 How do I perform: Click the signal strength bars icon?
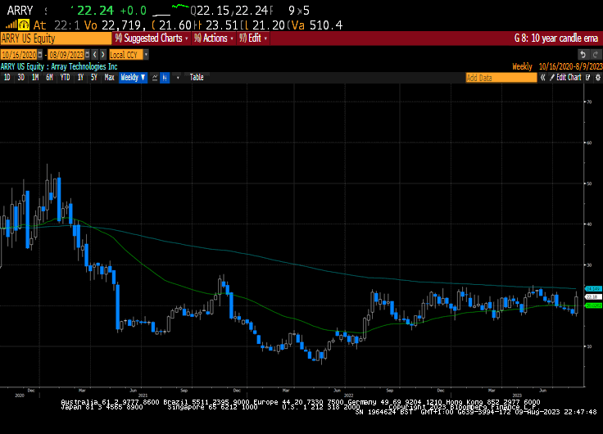(x=11, y=25)
